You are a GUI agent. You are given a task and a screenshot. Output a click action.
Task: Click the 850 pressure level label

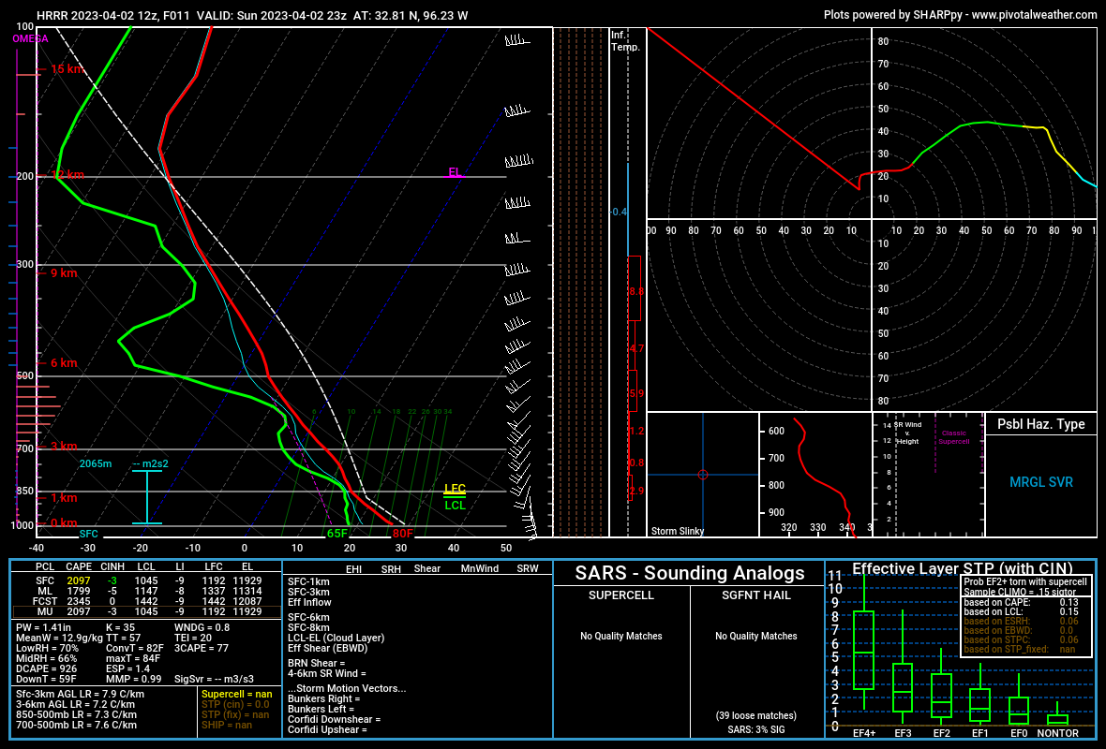[24, 492]
